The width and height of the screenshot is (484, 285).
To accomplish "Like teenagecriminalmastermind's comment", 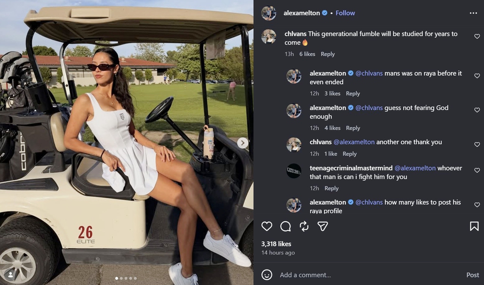I will tap(477, 170).
